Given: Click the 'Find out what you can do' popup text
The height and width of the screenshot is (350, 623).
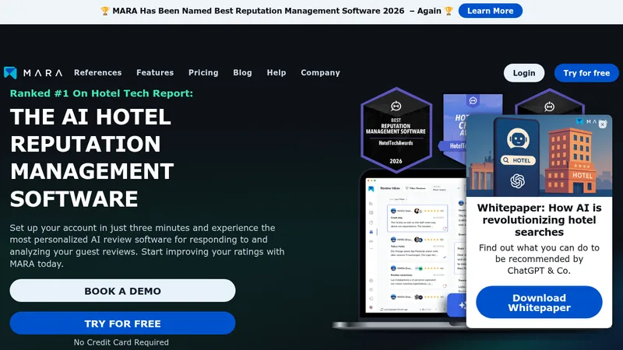Looking at the screenshot, I should pos(539,259).
